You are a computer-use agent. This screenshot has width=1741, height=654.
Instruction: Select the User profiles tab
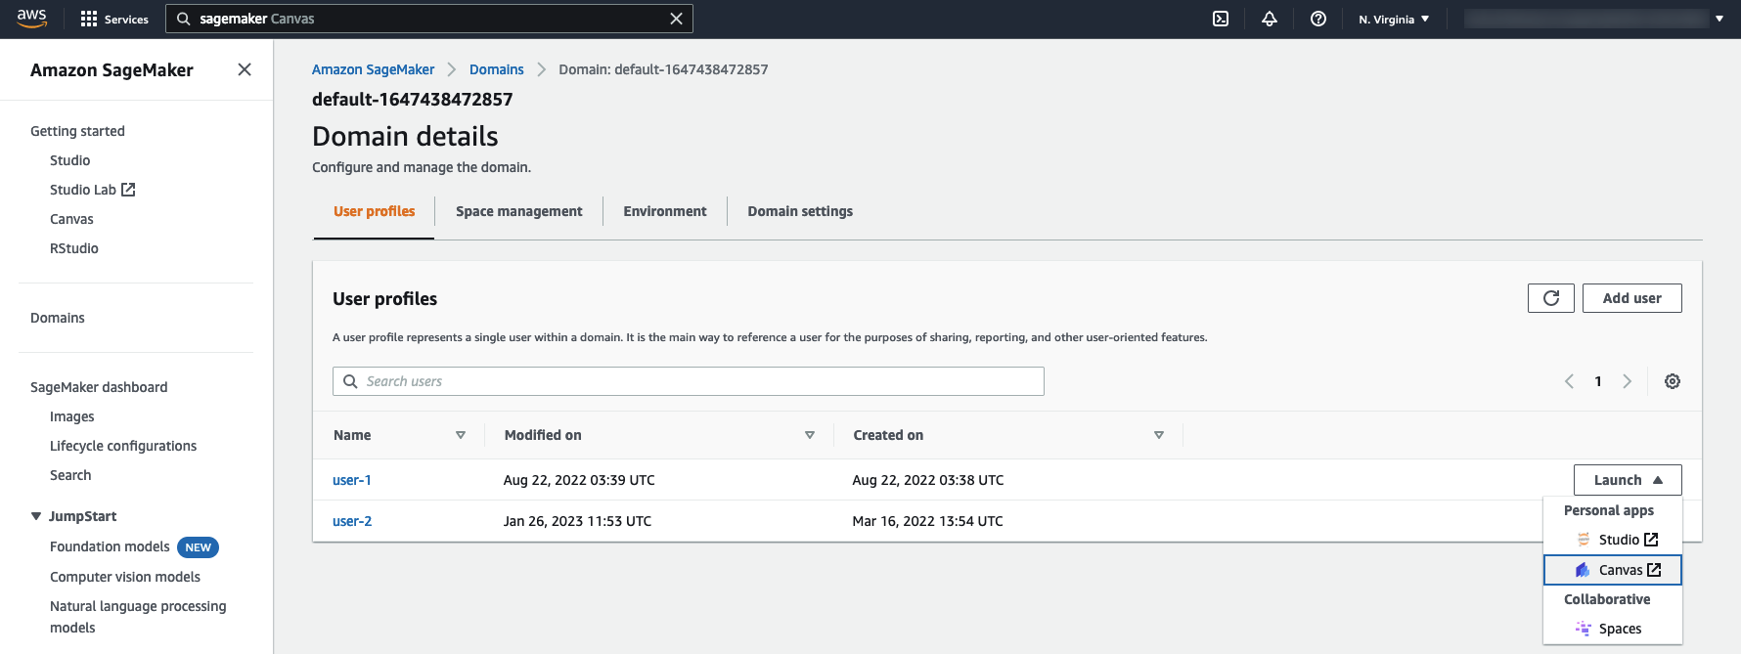(374, 211)
